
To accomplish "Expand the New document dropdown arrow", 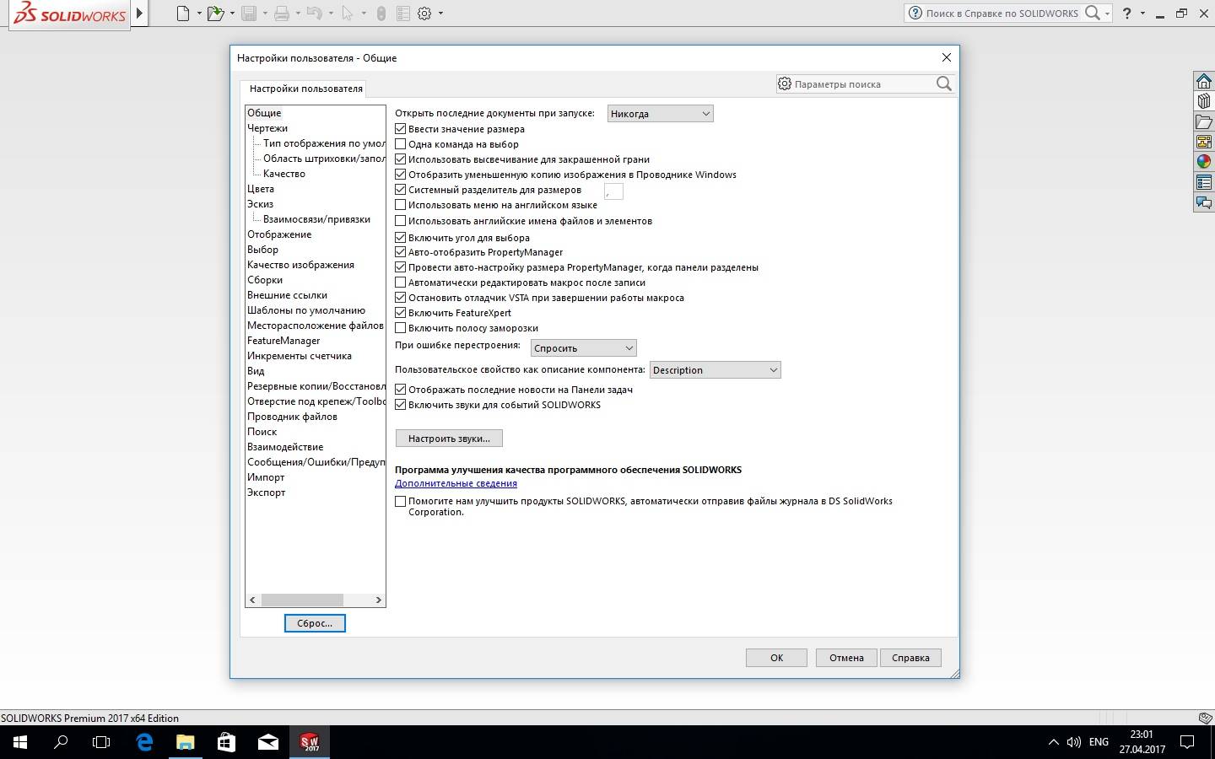I will pos(199,13).
